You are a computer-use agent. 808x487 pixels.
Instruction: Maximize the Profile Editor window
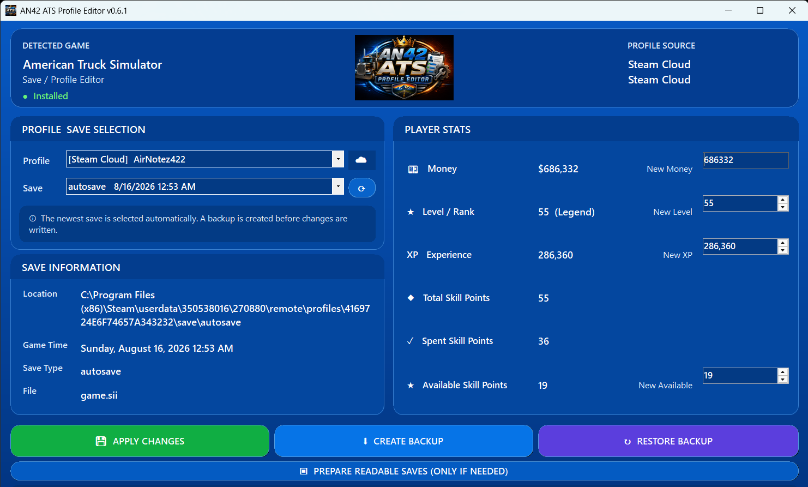(x=760, y=10)
